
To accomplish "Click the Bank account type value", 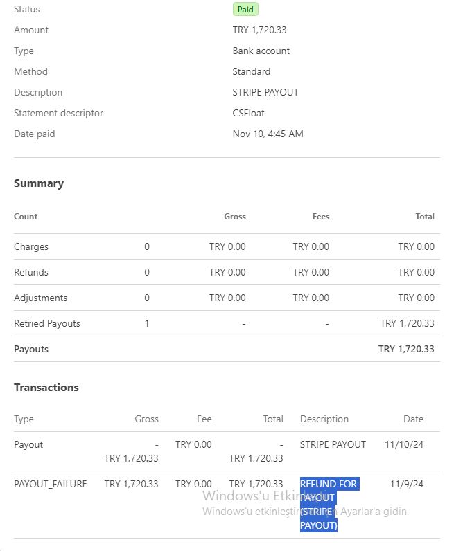I will click(x=261, y=51).
